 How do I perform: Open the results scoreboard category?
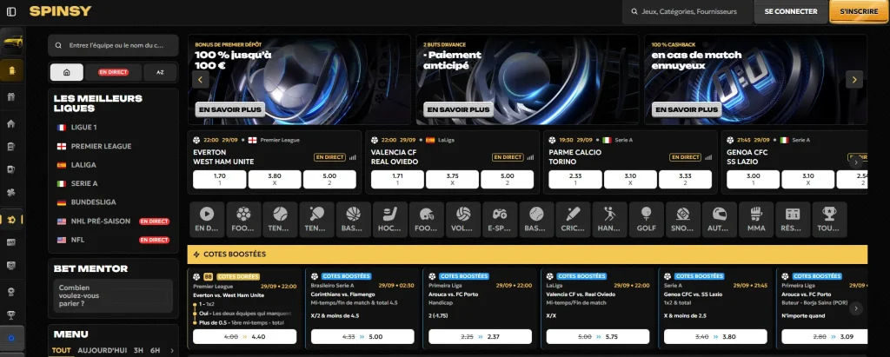click(793, 219)
